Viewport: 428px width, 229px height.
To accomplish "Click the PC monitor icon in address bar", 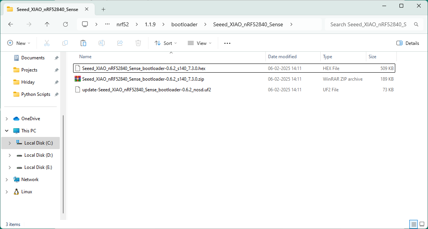I will 85,24.
